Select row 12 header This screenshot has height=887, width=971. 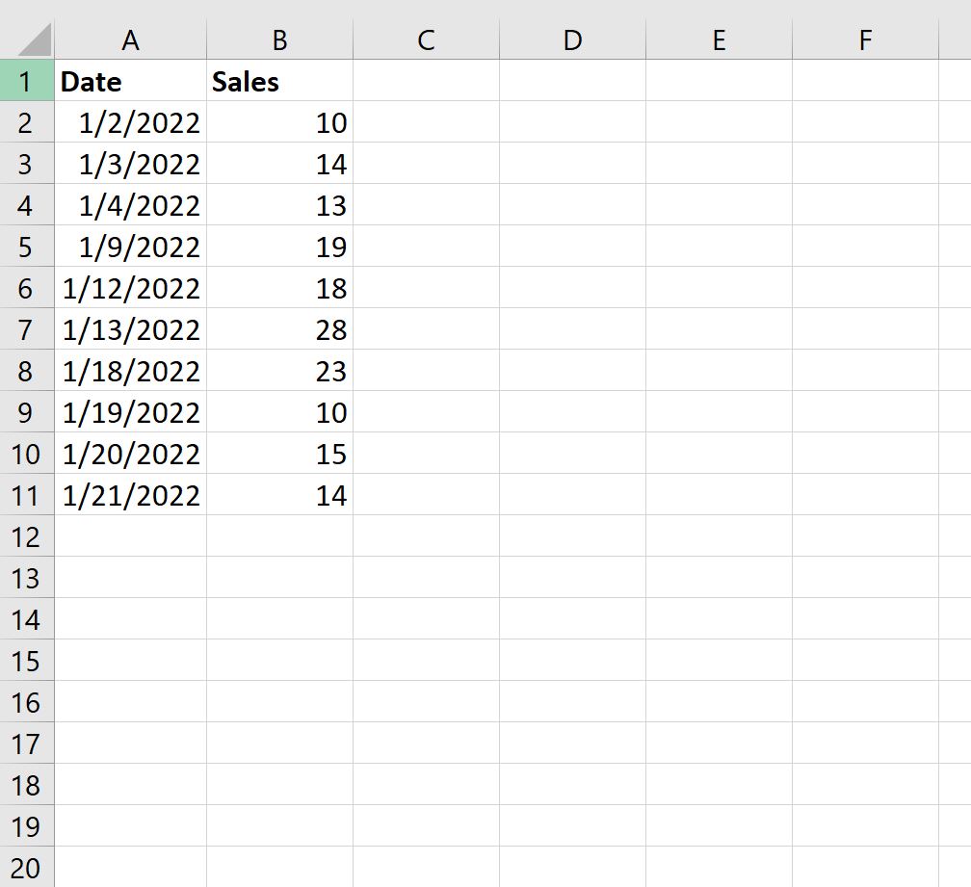[26, 536]
